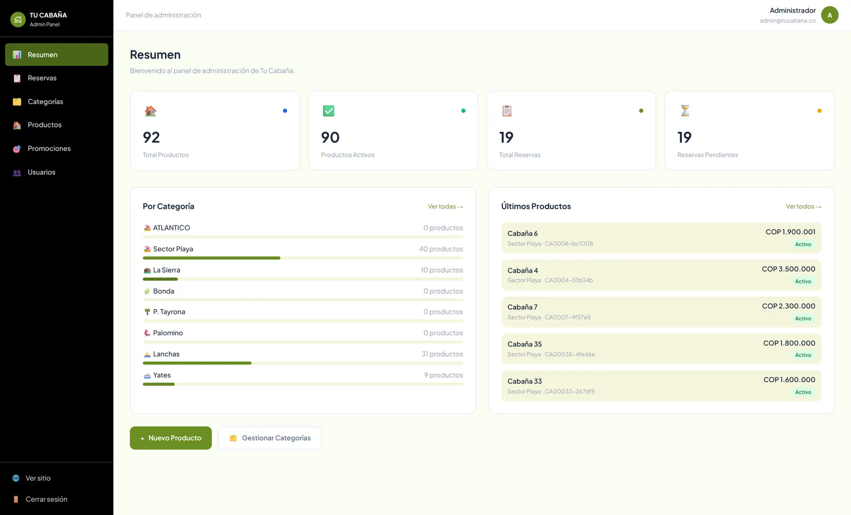This screenshot has width=851, height=515.
Task: Click the Gestionar Categorías button
Action: click(x=270, y=438)
